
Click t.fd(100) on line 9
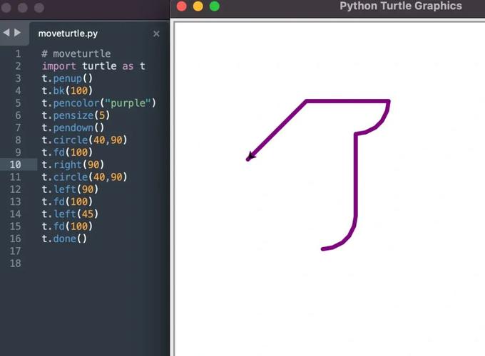(67, 152)
